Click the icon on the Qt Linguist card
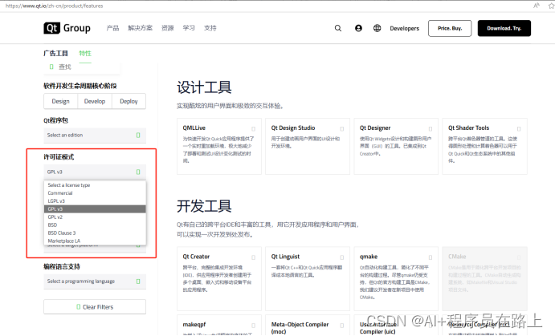Screen dimensions: 555x336 pyautogui.click(x=342, y=257)
